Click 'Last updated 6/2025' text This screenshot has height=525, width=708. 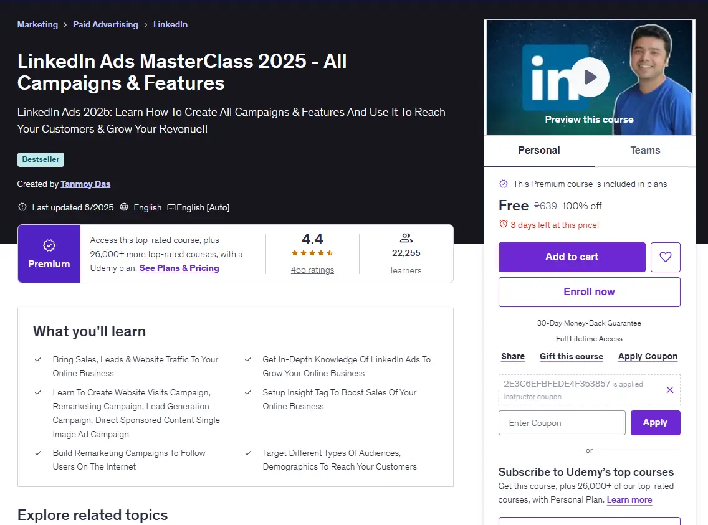coord(73,207)
